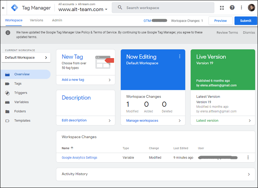Click chevron next to Manage workspaces
Viewport: 258px width, 188px height.
pos(180,121)
